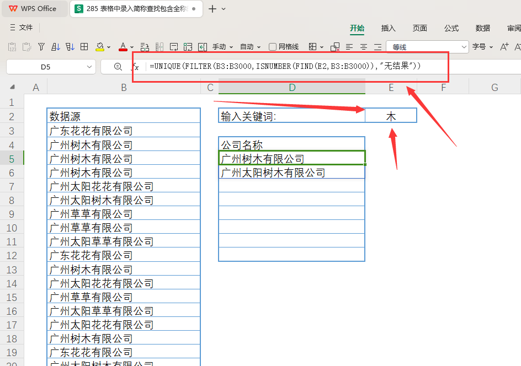Select D5 result 广州树木有限公司
This screenshot has height=366, width=521.
click(x=292, y=159)
